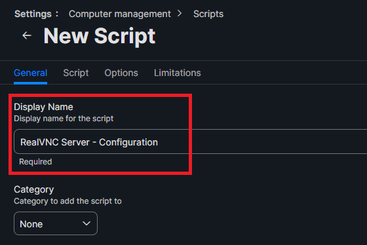367x245 pixels.
Task: Click the Category field label
Action: (33, 189)
